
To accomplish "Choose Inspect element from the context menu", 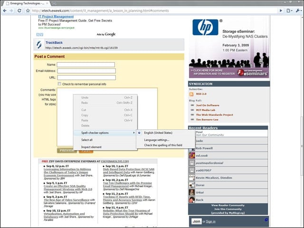I will pyautogui.click(x=91, y=147).
